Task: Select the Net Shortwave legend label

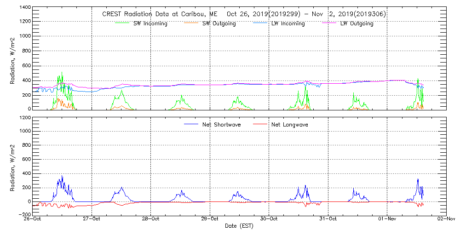Action: tap(221, 125)
